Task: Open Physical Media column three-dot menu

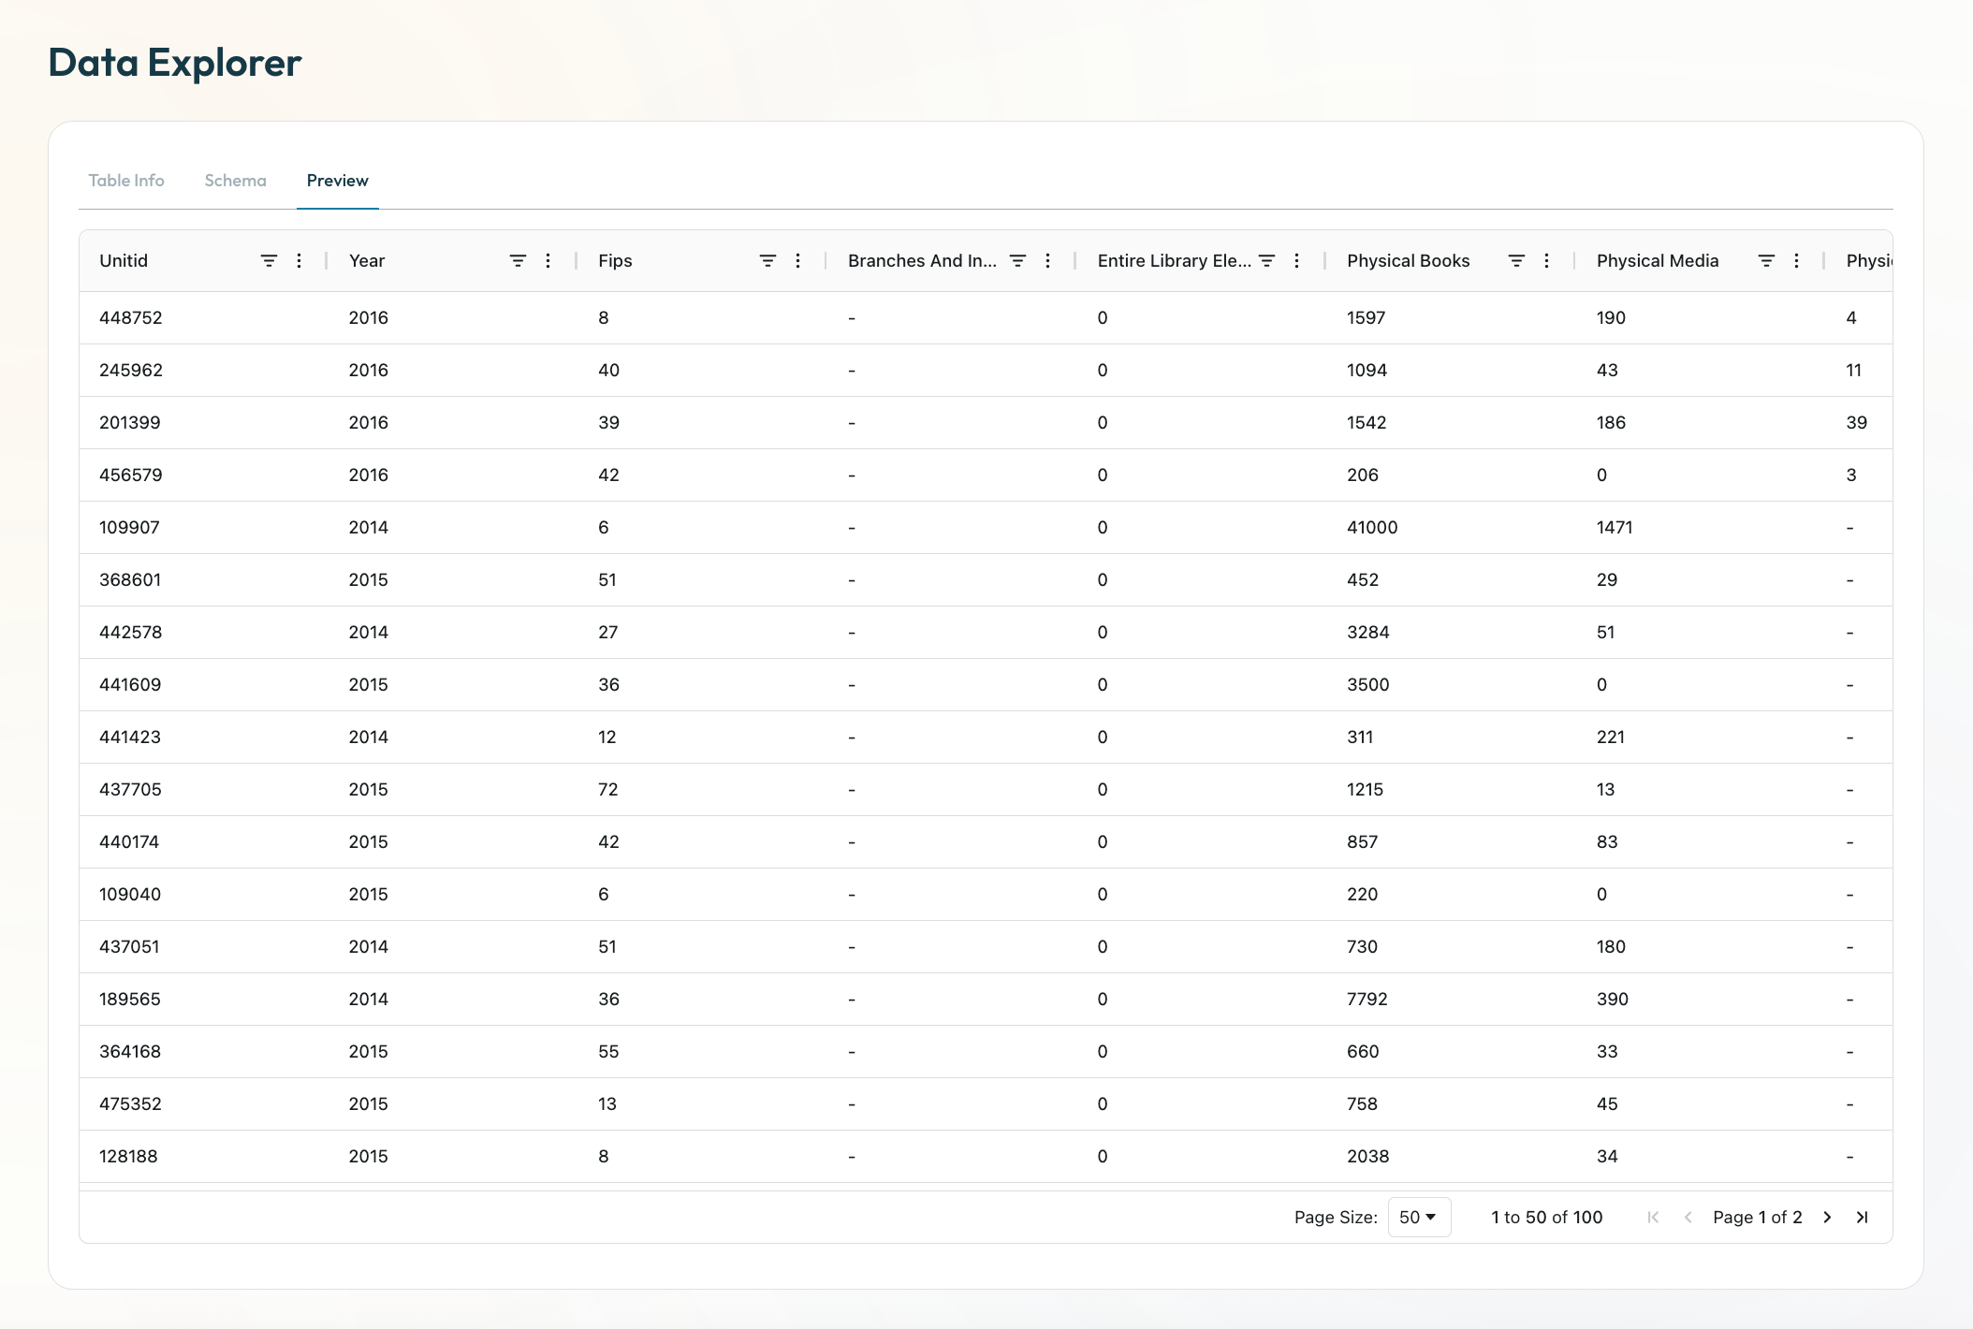Action: tap(1796, 261)
